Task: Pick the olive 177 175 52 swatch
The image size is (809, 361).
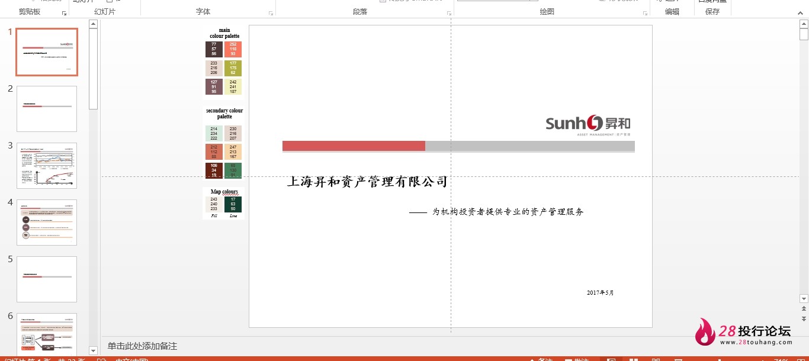Action: tap(233, 68)
